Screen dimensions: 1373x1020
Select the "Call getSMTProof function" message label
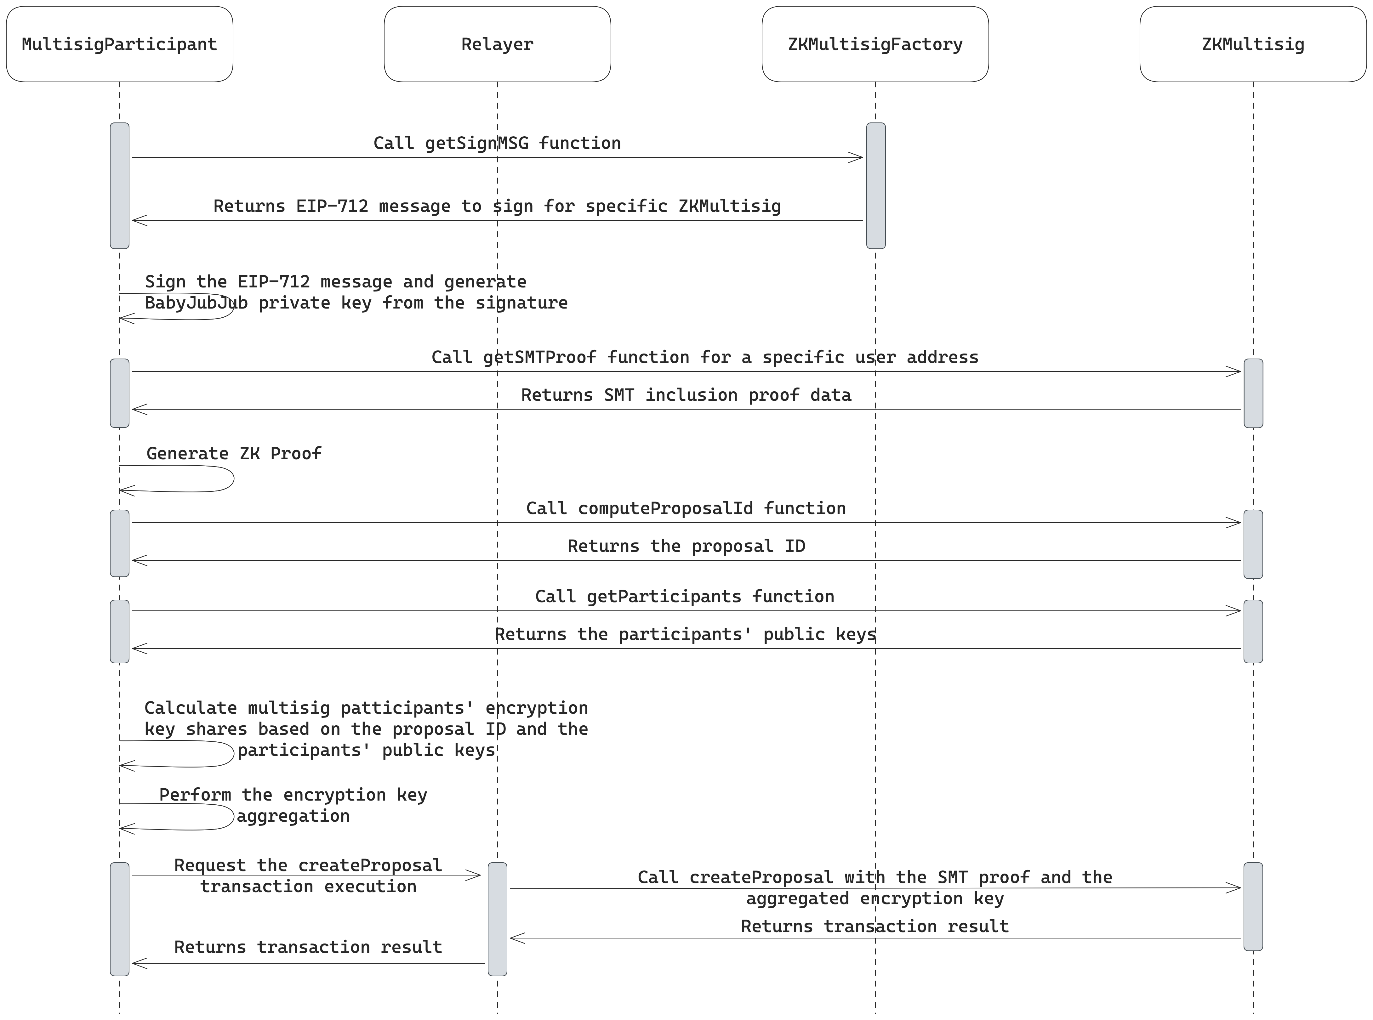[704, 358]
